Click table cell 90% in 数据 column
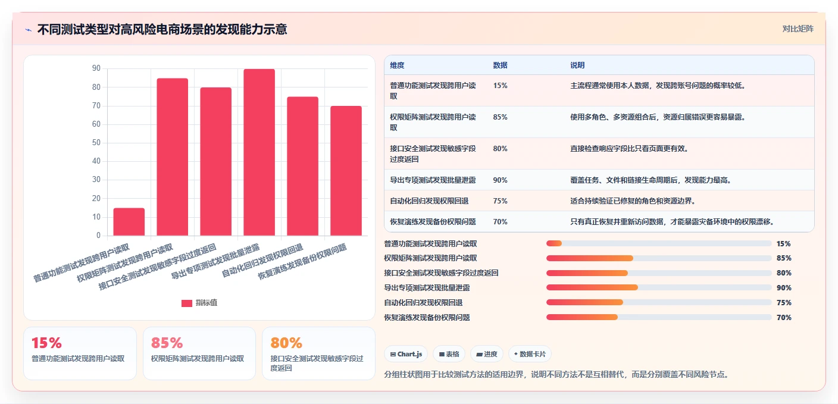 tap(500, 180)
